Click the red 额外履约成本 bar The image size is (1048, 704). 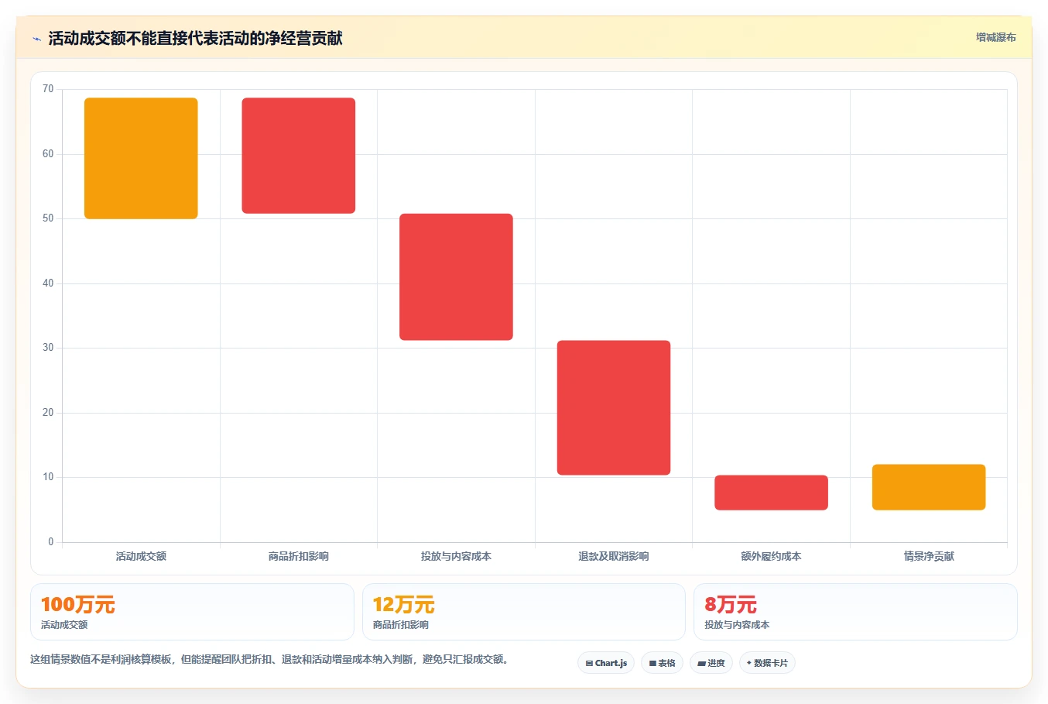[771, 493]
